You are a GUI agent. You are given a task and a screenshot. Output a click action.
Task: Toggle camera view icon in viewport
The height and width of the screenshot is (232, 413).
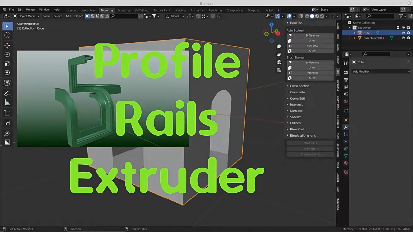(279, 62)
